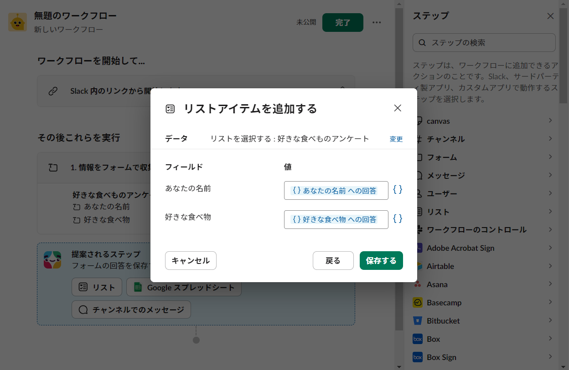Image resolution: width=569 pixels, height=370 pixels.
Task: Click the 未公開 status label
Action: (x=306, y=22)
